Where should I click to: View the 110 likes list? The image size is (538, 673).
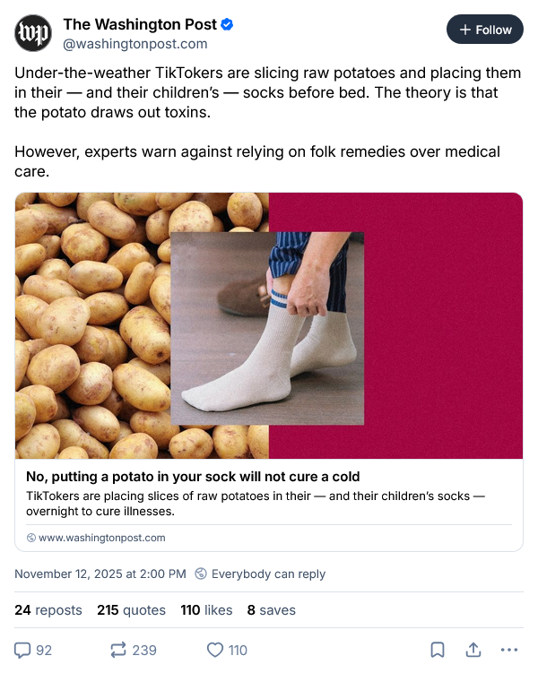click(x=206, y=610)
